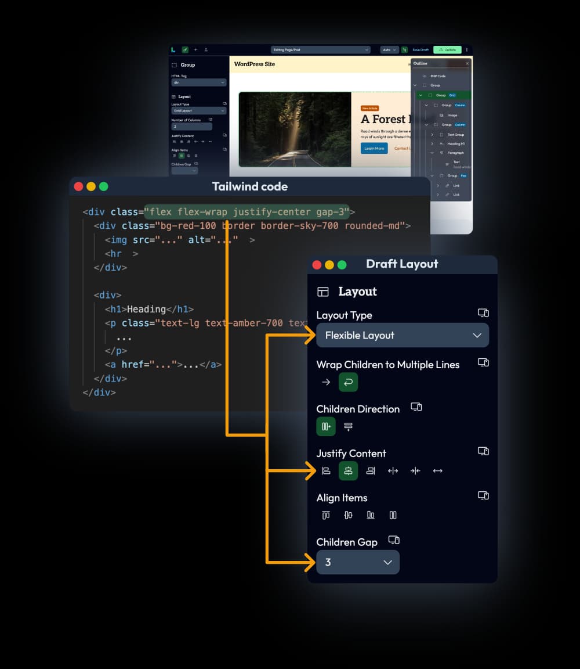This screenshot has width=580, height=669.
Task: Open the Flexible Layout dropdown
Action: click(x=403, y=335)
